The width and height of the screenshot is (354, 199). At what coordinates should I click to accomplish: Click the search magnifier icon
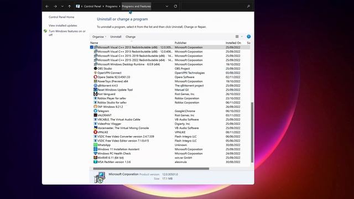point(248,6)
